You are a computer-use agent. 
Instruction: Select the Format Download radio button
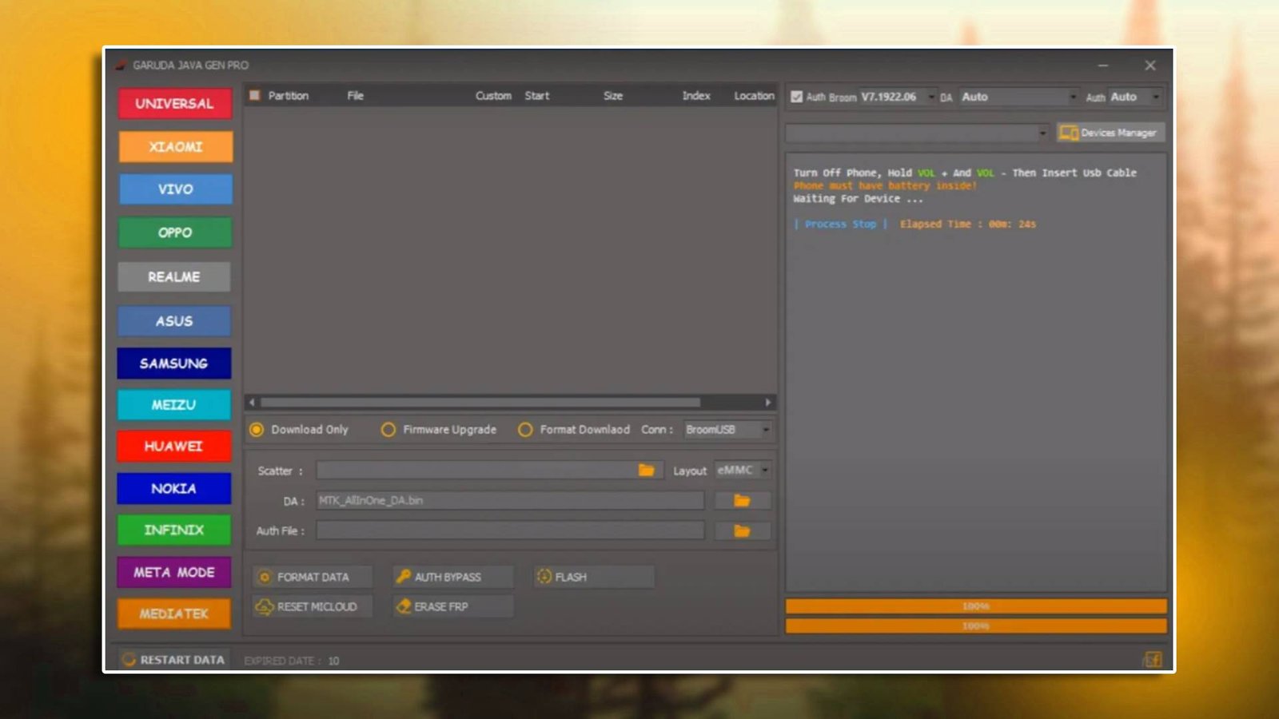click(526, 430)
